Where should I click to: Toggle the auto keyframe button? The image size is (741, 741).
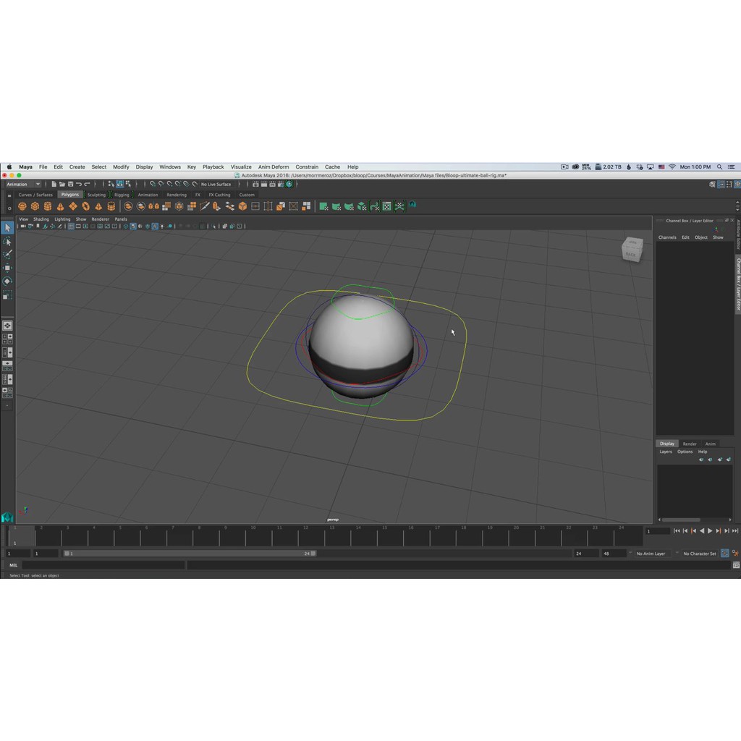click(724, 554)
